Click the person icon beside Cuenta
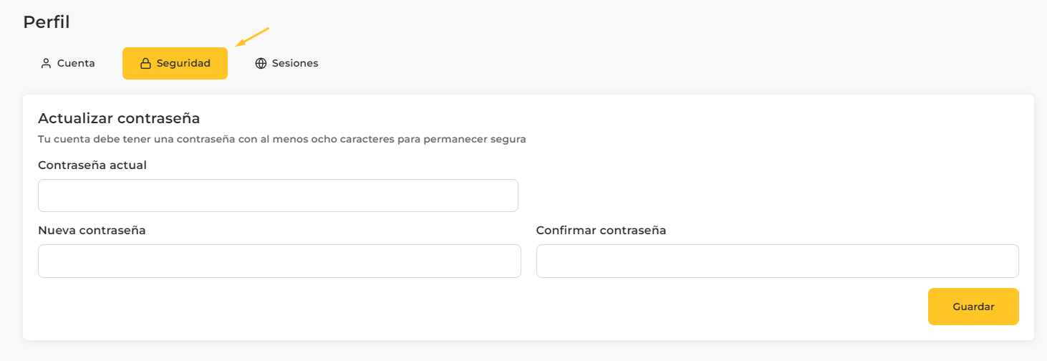This screenshot has width=1047, height=361. (x=46, y=64)
